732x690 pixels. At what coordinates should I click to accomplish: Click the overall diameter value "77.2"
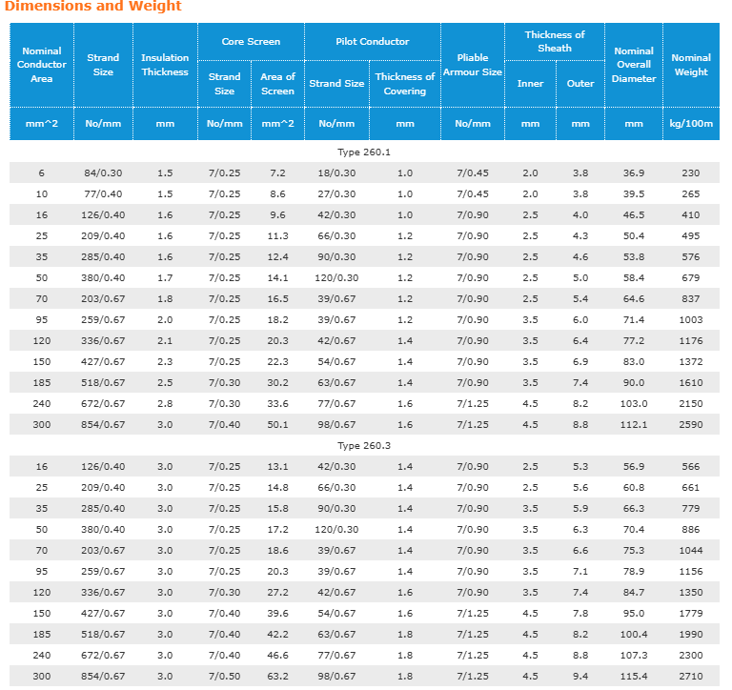[634, 341]
